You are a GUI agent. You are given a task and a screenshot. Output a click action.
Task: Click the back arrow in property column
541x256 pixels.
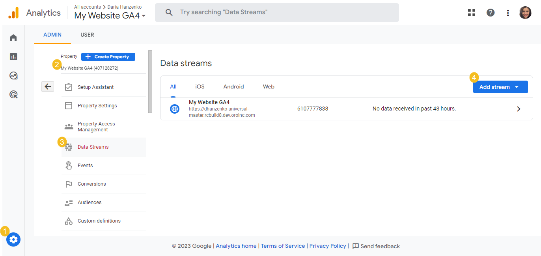(x=48, y=87)
